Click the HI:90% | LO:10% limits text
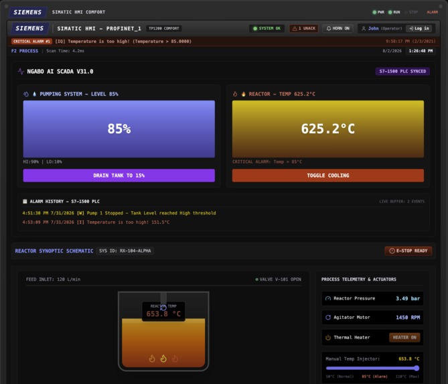The image size is (448, 384). (x=42, y=162)
